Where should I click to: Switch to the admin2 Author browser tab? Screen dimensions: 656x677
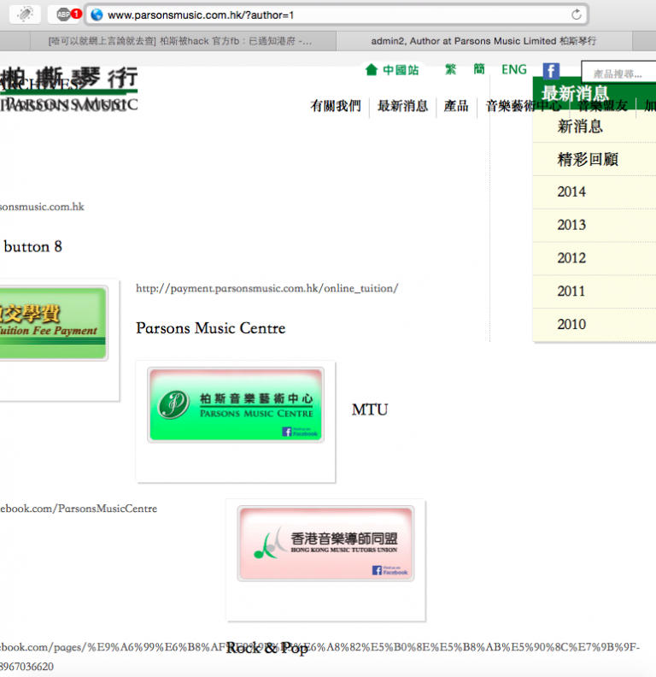483,41
